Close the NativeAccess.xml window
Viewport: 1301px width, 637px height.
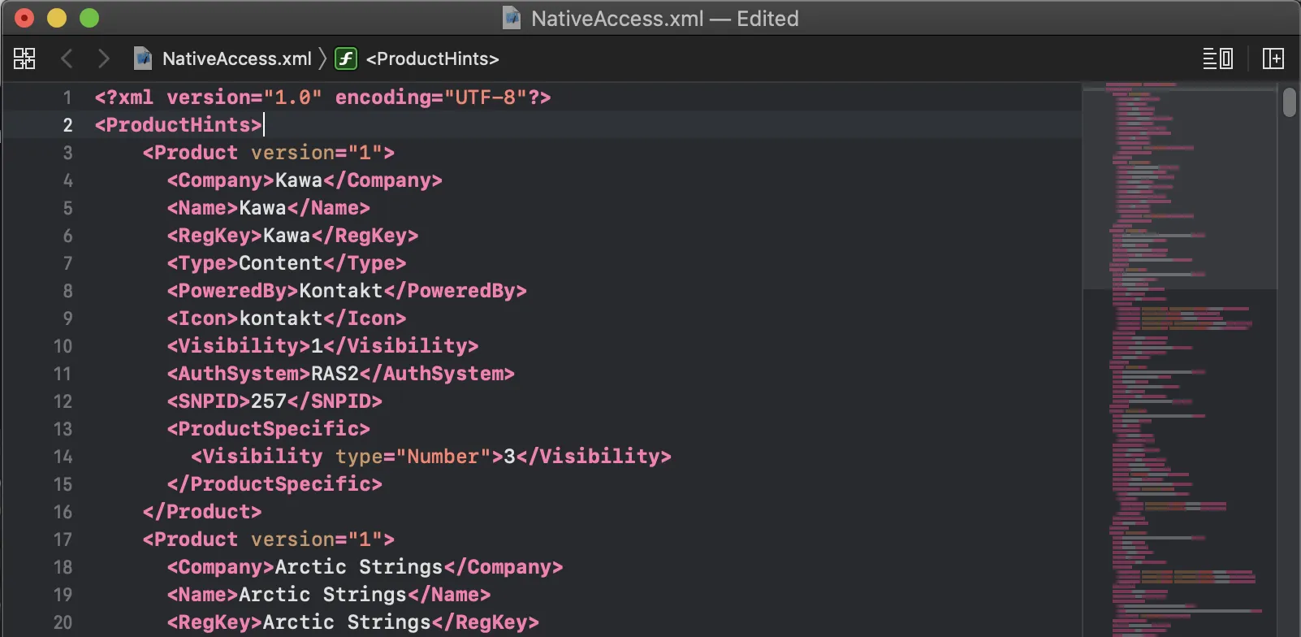(24, 18)
